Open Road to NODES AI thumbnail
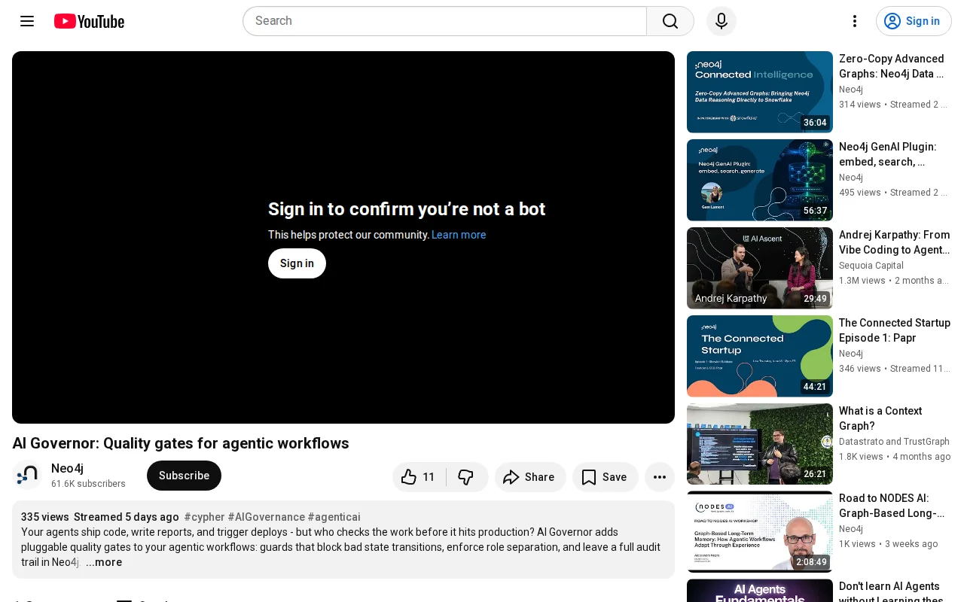Viewport: 964px width, 602px height. [760, 532]
